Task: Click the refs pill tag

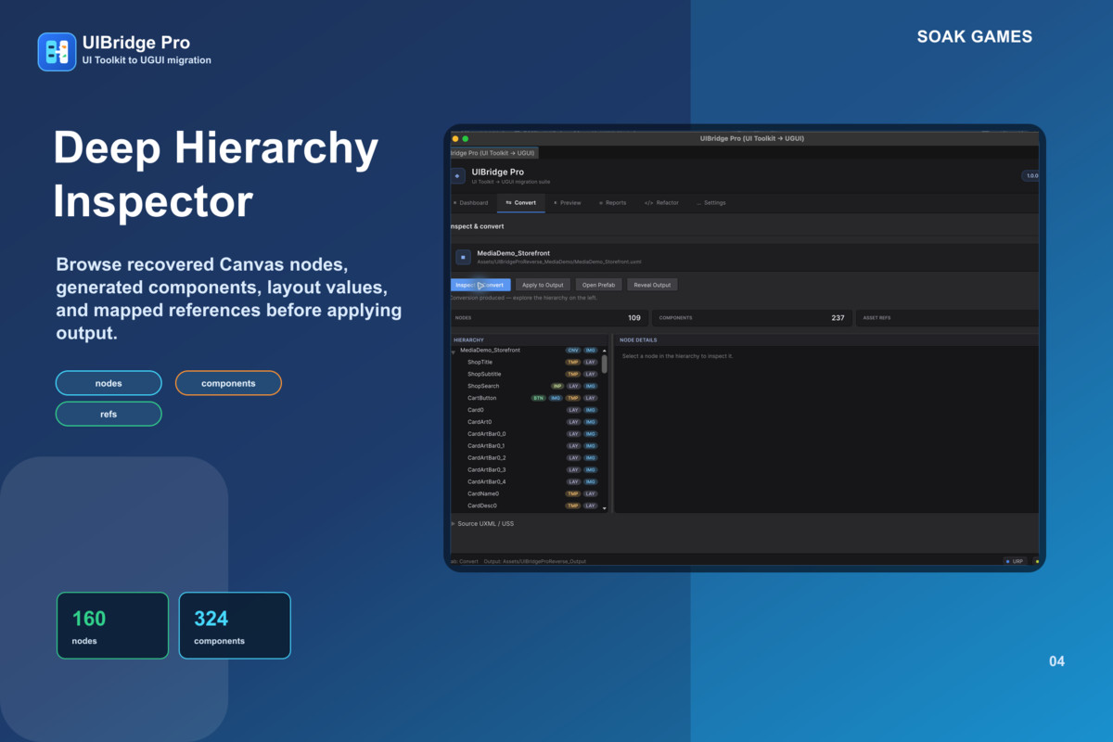Action: click(109, 414)
